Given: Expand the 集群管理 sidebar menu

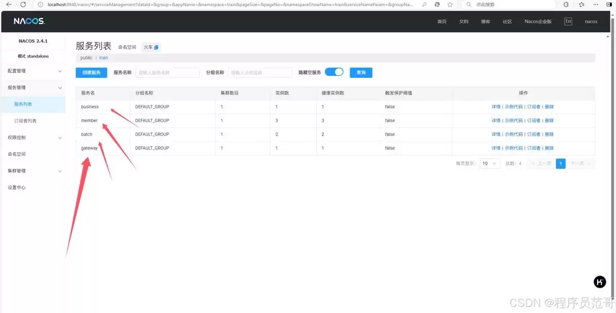Looking at the screenshot, I should pos(33,171).
